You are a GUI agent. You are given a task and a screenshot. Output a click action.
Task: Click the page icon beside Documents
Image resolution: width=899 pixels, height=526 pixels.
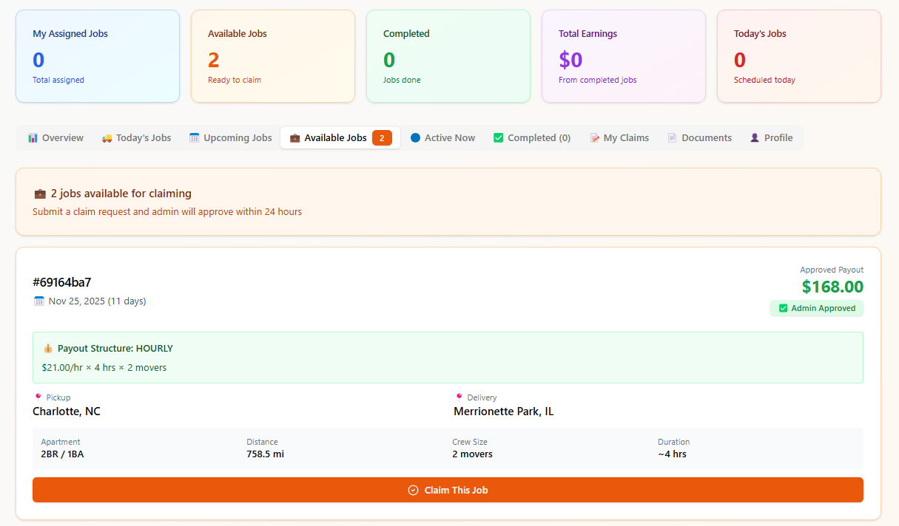pos(672,138)
